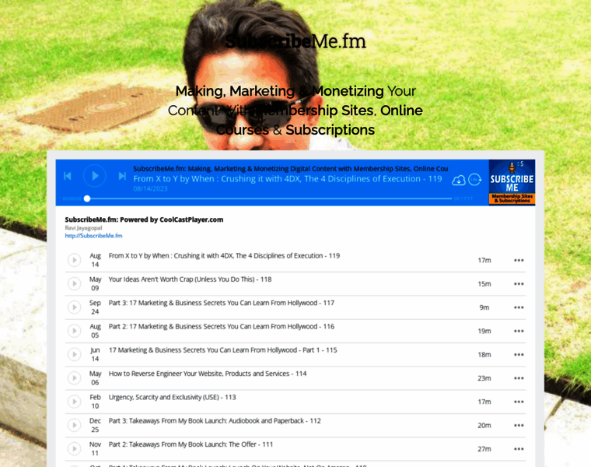This screenshot has width=591, height=467.
Task: Play episode 114 Reverse Engineer Your Website
Action: point(74,378)
